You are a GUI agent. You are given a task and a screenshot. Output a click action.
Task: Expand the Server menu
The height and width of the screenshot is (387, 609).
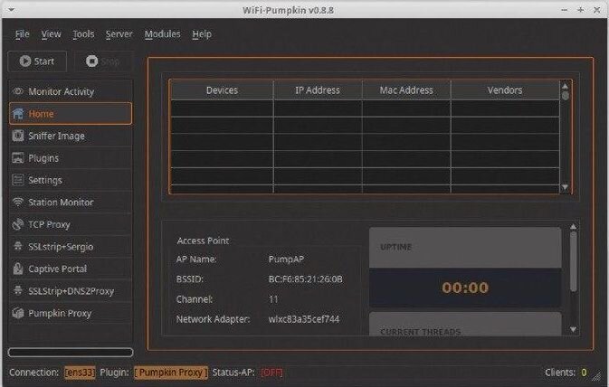point(119,34)
